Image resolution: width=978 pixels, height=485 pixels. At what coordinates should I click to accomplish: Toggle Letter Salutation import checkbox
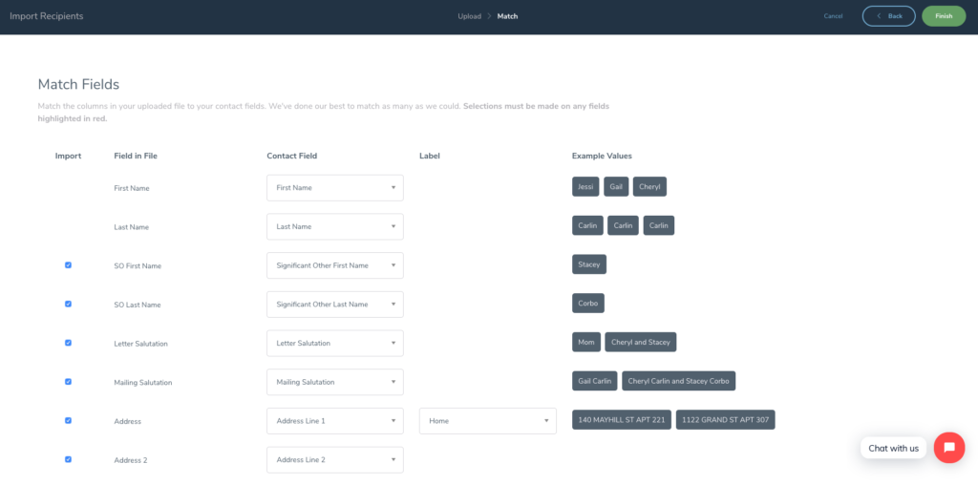(68, 342)
